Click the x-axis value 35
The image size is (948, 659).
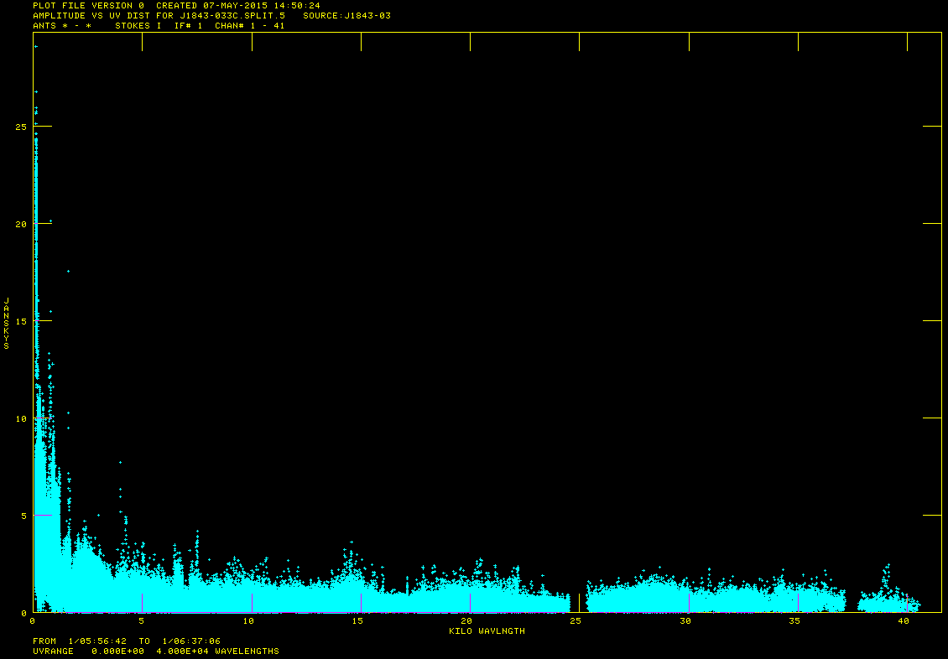coord(794,621)
